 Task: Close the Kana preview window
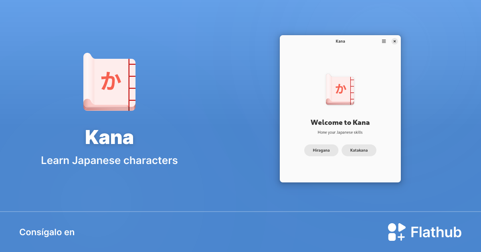click(x=394, y=41)
